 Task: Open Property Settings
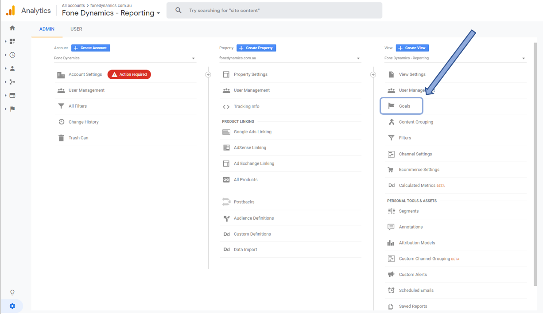click(x=251, y=74)
